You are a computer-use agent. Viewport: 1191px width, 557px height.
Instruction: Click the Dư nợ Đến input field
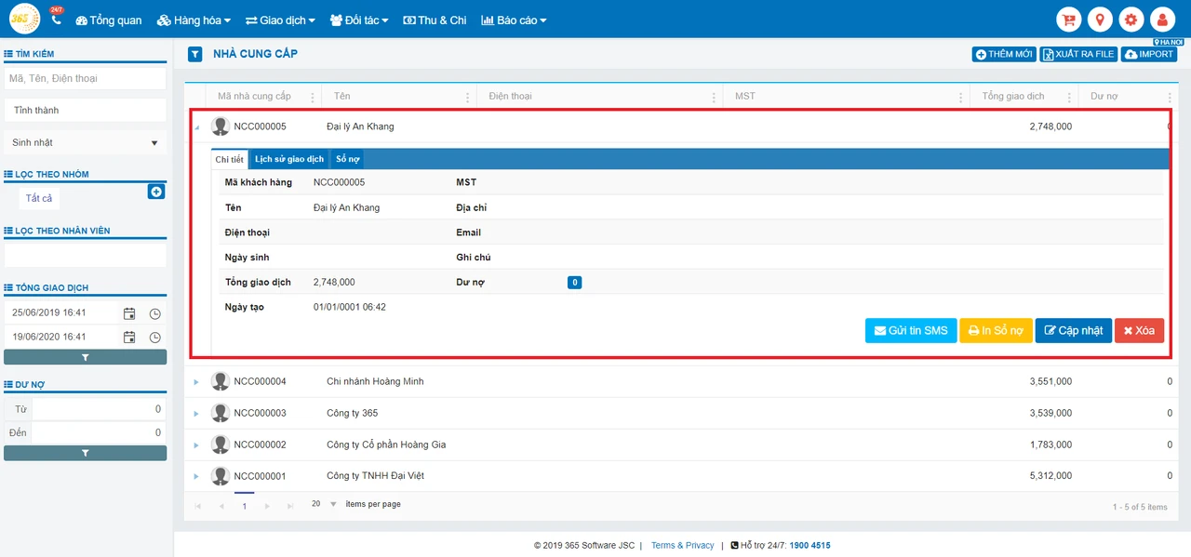pyautogui.click(x=99, y=432)
